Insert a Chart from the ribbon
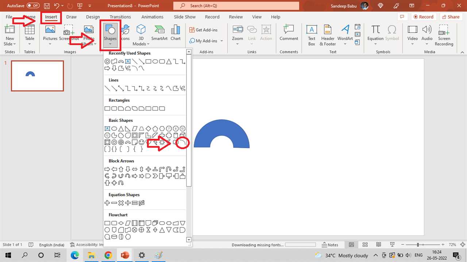The width and height of the screenshot is (467, 262). coord(175,33)
